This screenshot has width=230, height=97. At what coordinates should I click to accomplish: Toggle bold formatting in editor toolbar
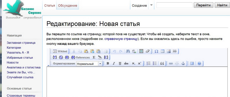point(108,64)
